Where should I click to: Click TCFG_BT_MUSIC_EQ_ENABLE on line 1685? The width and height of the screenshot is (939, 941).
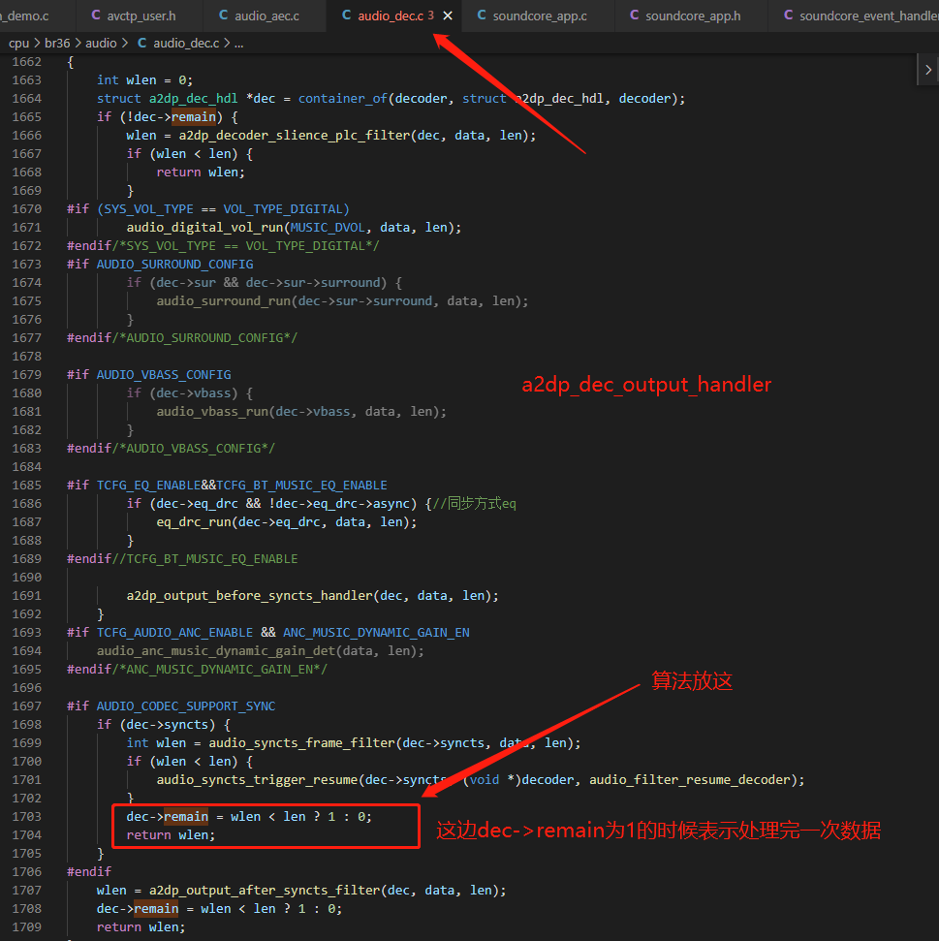pyautogui.click(x=301, y=485)
